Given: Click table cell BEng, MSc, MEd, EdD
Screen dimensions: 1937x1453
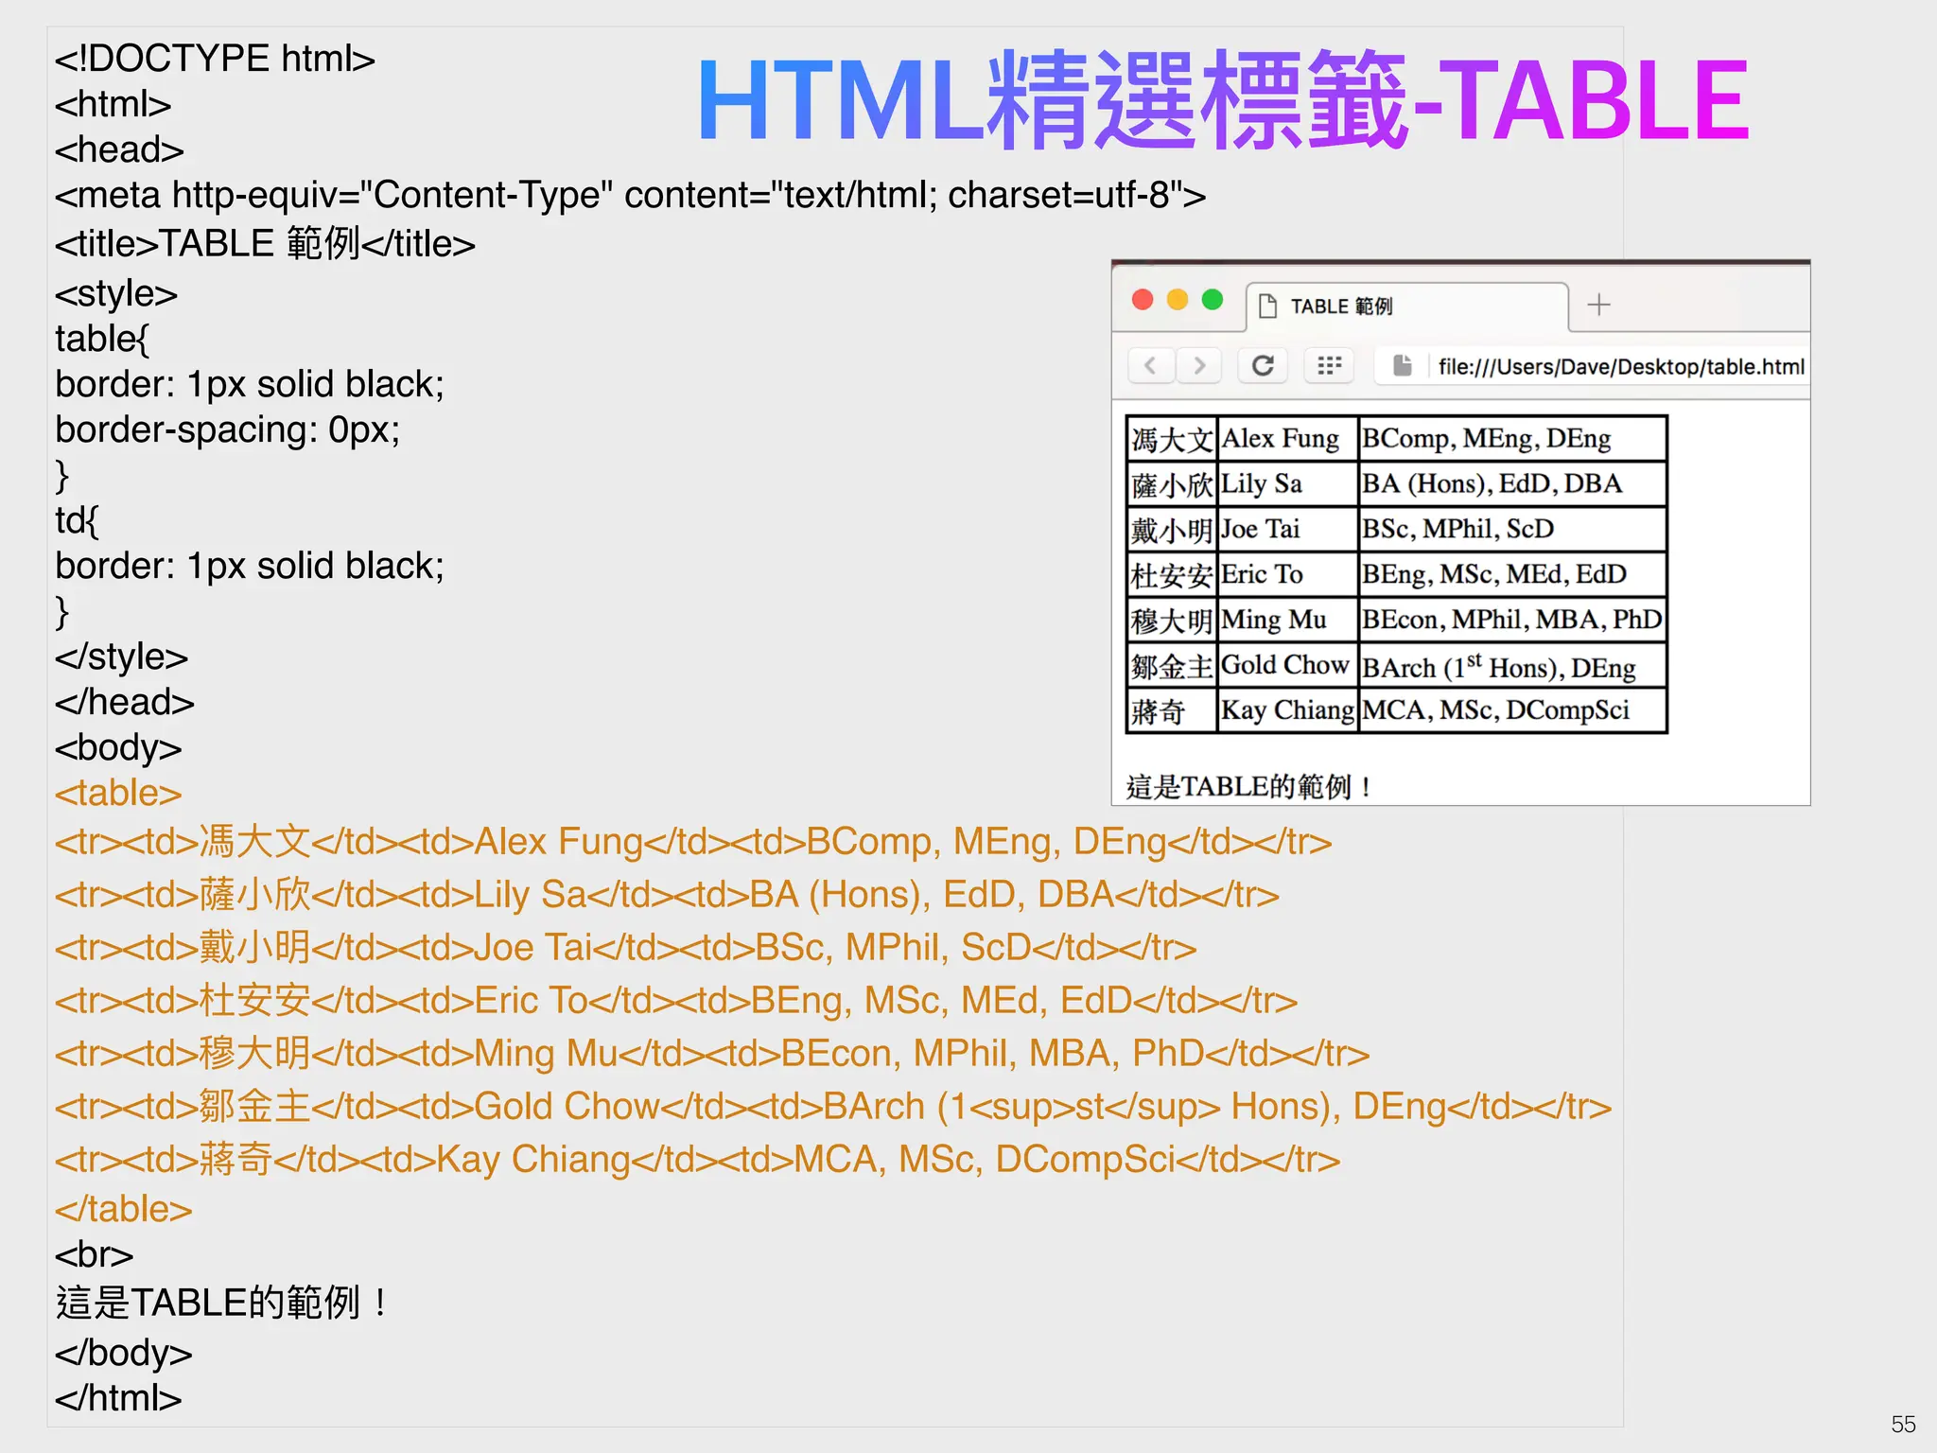Looking at the screenshot, I should click(1512, 575).
